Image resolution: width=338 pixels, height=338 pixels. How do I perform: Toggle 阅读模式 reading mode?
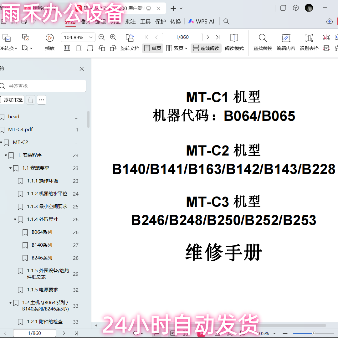pos(234,42)
